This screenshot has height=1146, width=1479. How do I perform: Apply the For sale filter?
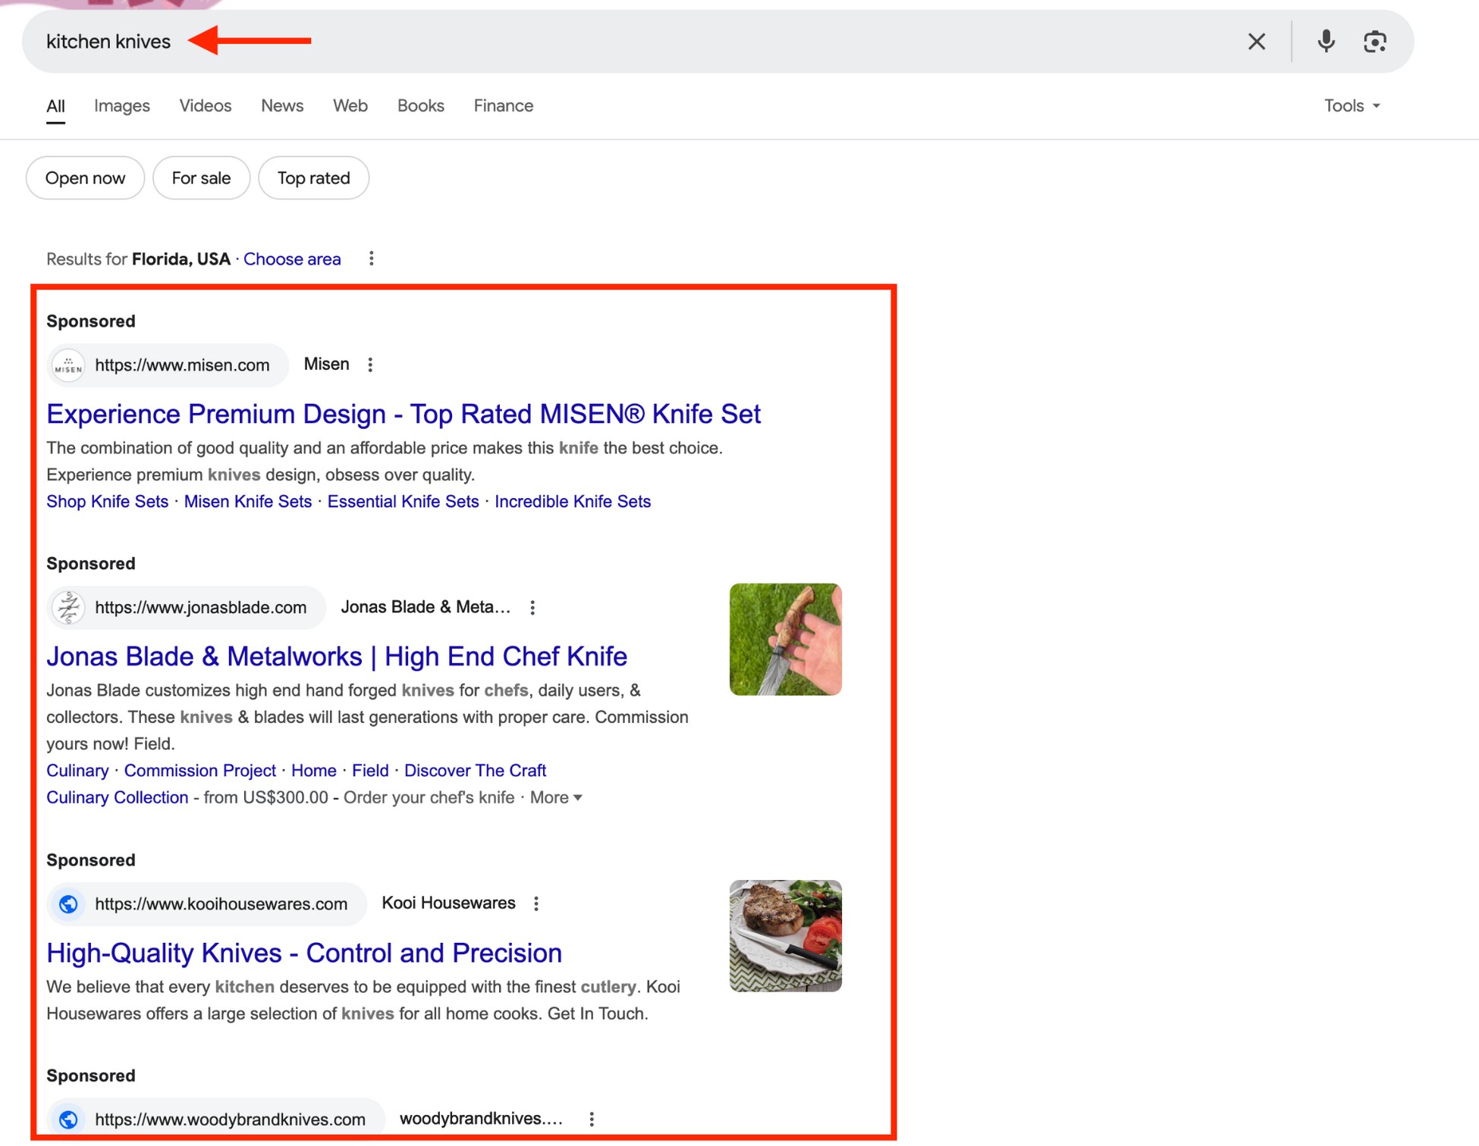201,178
